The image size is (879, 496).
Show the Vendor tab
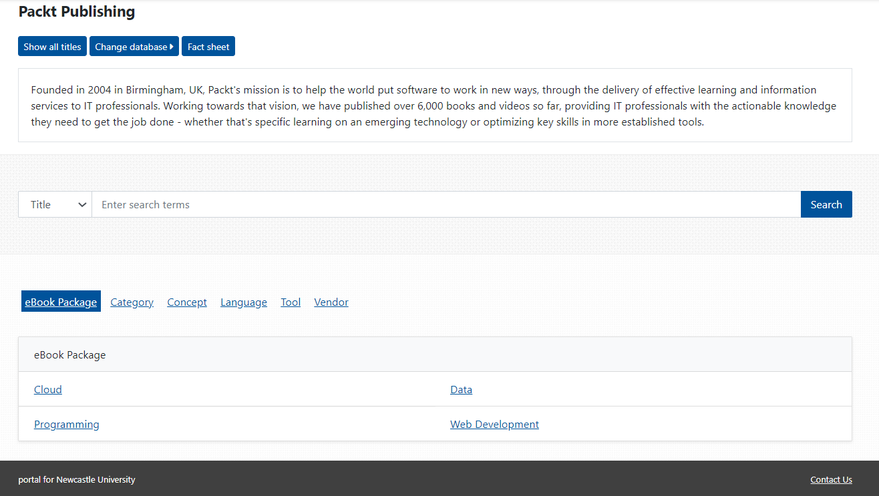pyautogui.click(x=331, y=302)
